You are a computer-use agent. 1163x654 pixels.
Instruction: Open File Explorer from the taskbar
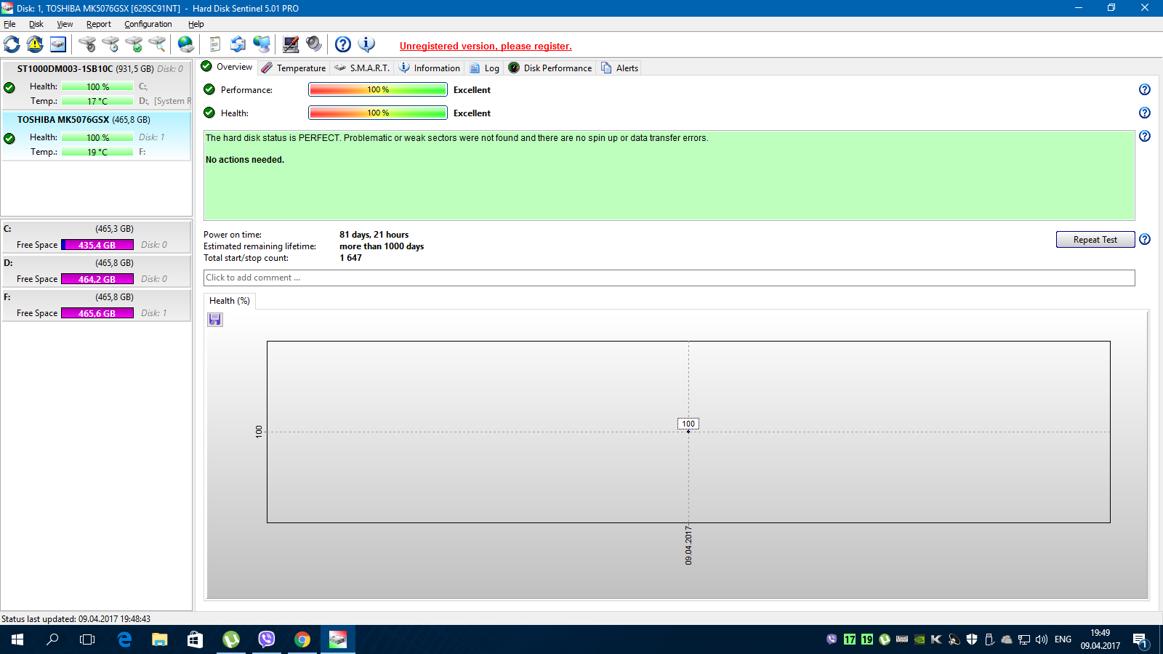[x=160, y=639]
